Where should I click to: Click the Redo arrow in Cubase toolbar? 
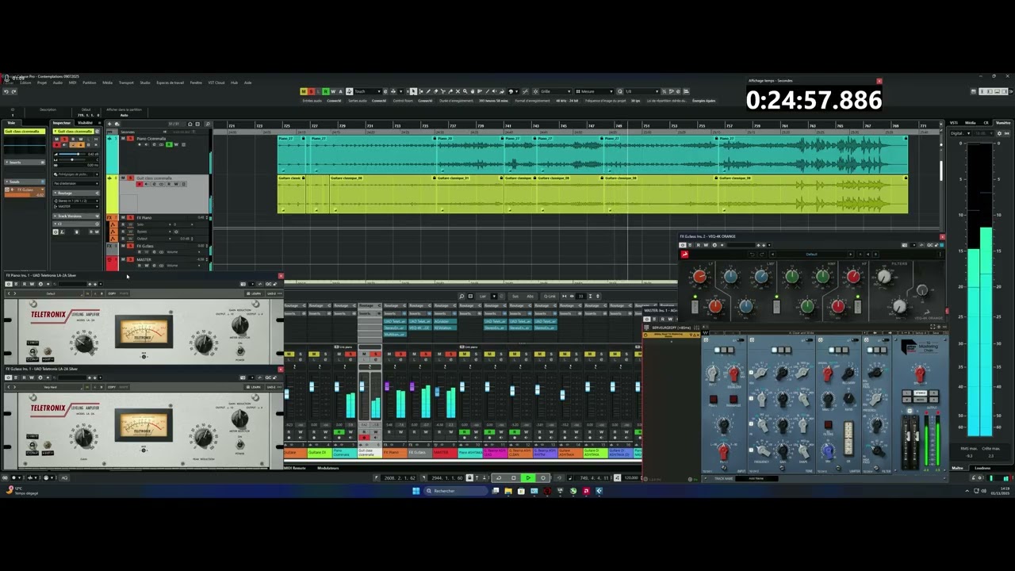(13, 91)
